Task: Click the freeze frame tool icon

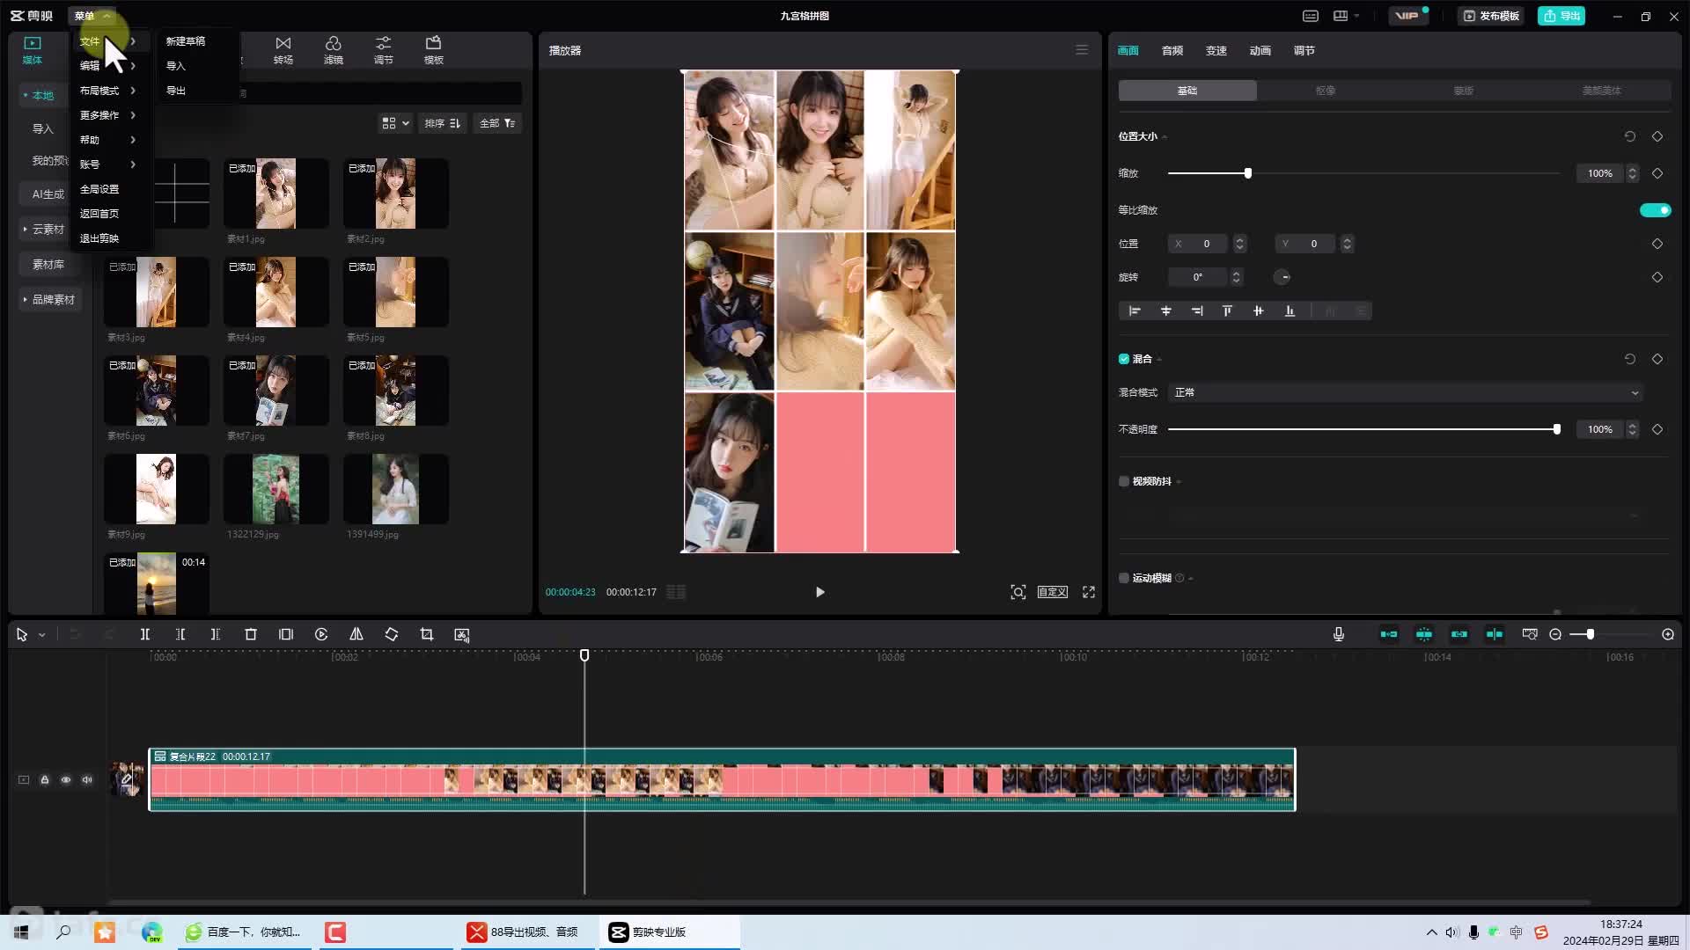Action: (x=286, y=634)
